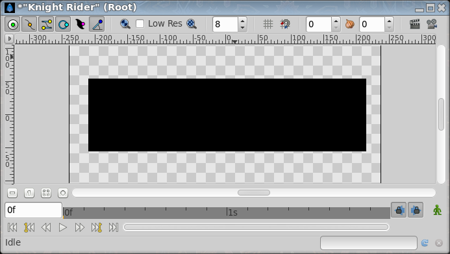Toggle angle ducks display
Image resolution: width=450 pixels, height=254 pixels.
point(97,25)
